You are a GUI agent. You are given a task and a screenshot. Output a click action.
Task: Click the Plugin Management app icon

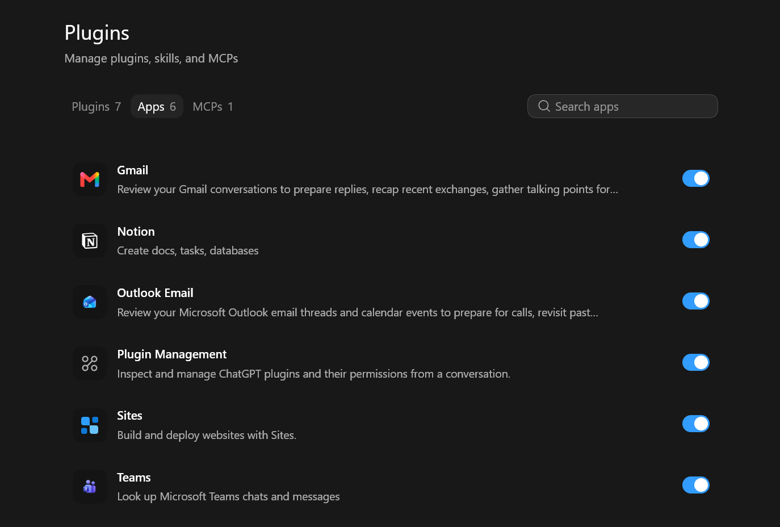90,363
